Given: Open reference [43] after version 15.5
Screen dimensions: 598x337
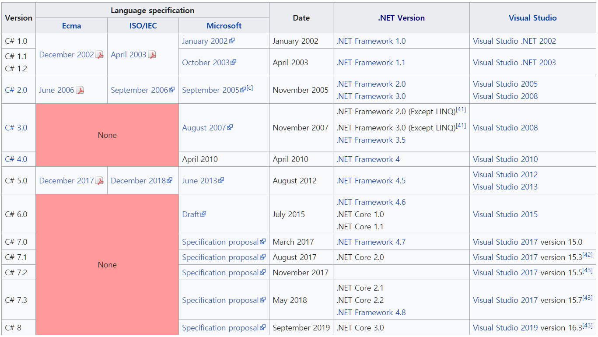Looking at the screenshot, I should pyautogui.click(x=588, y=270).
